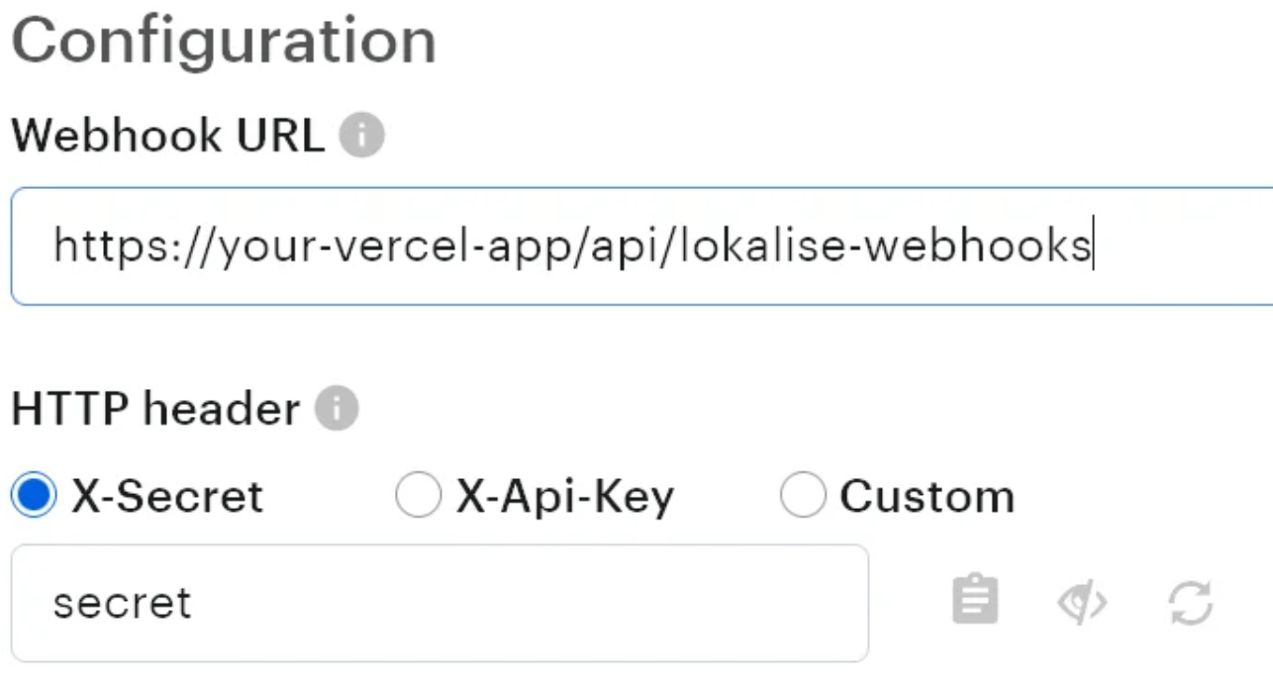The image size is (1273, 686).
Task: Click the X-Api-Key option label text
Action: [565, 496]
